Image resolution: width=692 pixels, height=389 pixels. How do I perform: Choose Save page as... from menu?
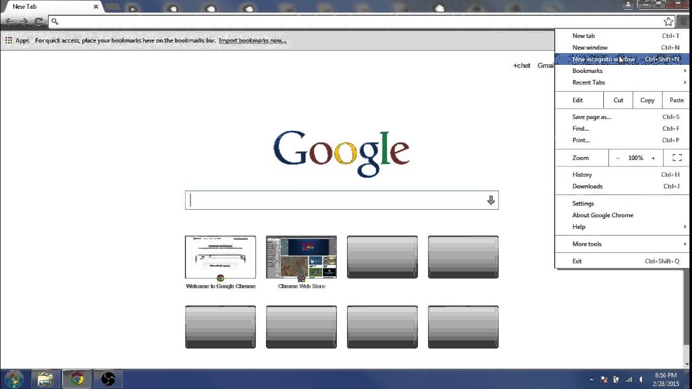pyautogui.click(x=623, y=117)
